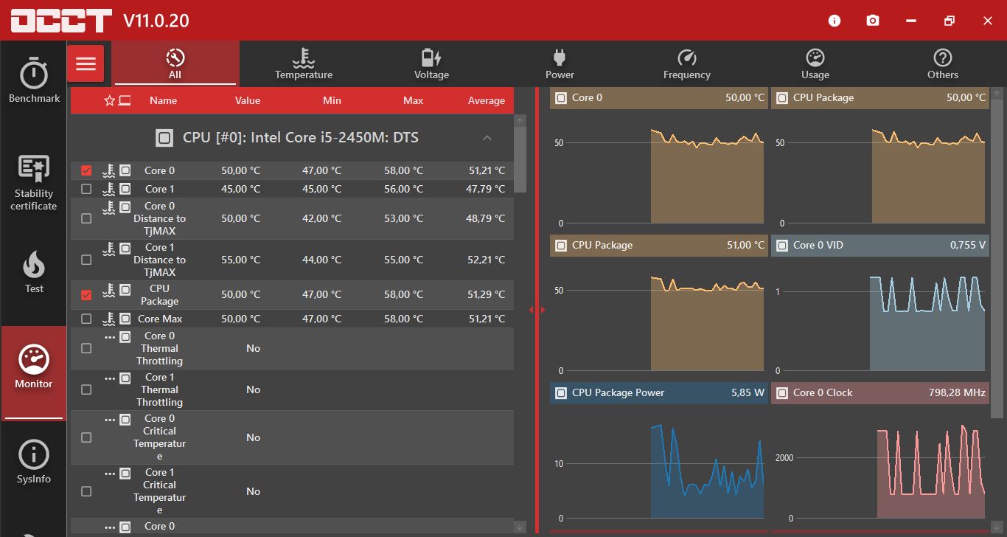Click Core 0 average value 51,21 °C

(487, 170)
